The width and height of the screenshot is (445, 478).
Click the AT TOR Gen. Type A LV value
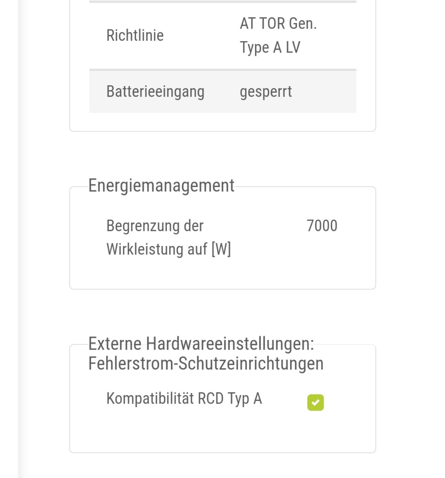tap(278, 35)
